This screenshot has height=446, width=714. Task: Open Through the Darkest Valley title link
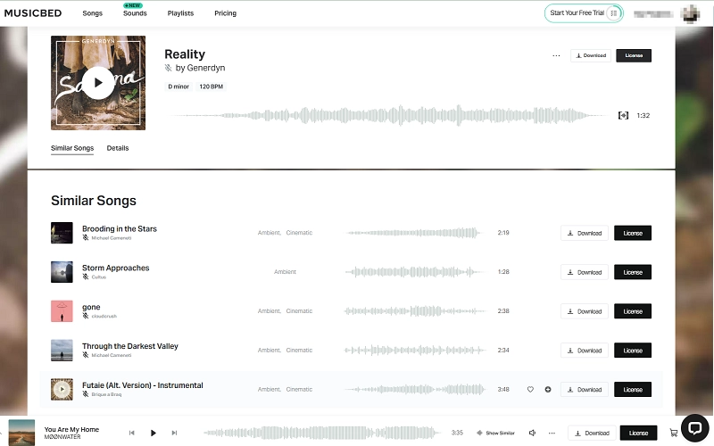click(130, 346)
